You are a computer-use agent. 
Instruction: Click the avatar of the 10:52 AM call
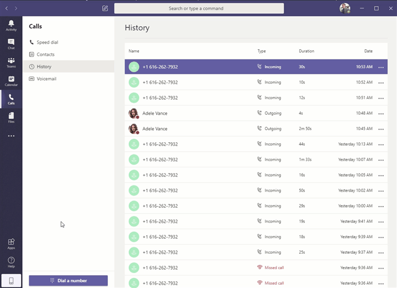[134, 83]
